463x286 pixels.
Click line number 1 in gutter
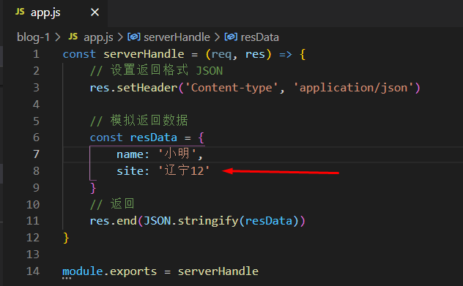(x=36, y=54)
